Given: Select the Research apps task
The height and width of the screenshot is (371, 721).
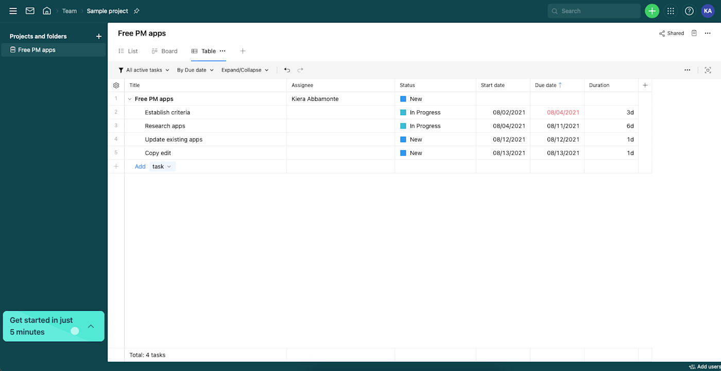Looking at the screenshot, I should pyautogui.click(x=165, y=126).
